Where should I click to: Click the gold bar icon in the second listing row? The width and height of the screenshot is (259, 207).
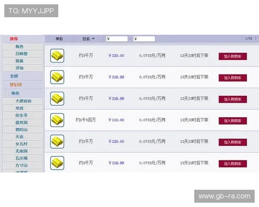click(x=57, y=77)
